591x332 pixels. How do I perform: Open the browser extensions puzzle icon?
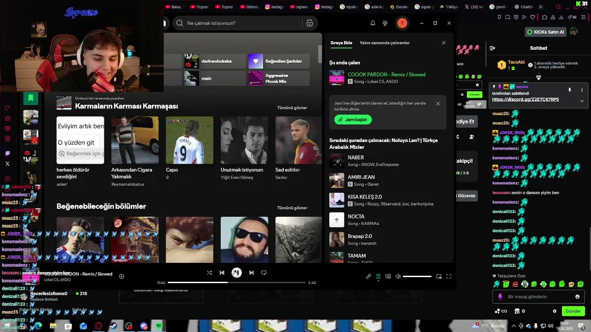[544, 17]
